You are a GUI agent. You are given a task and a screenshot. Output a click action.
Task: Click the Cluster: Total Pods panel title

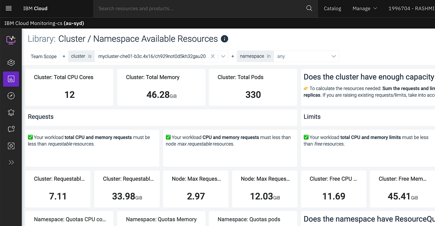(241, 77)
